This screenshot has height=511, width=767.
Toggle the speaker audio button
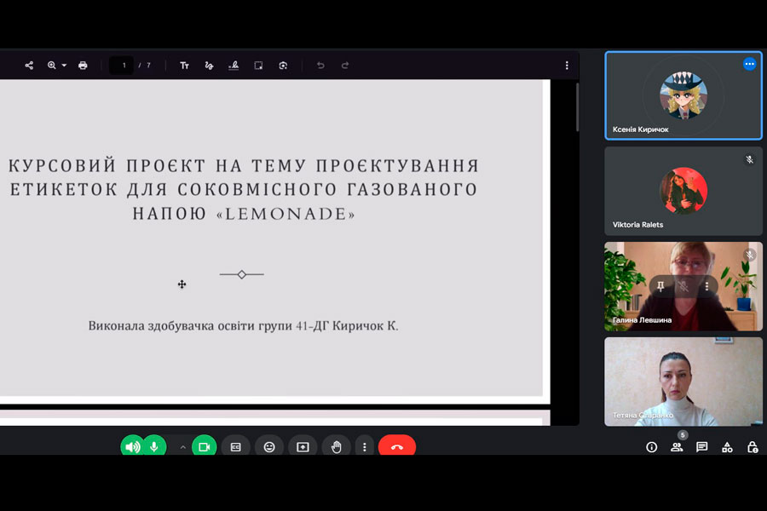point(132,446)
